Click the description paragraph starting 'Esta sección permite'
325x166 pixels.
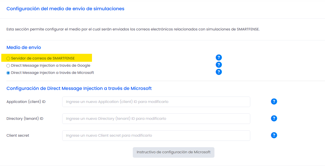click(x=133, y=29)
